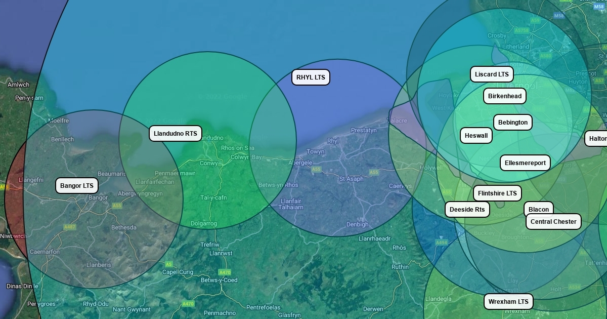Select the Heswall marker label
This screenshot has height=319, width=607.
click(476, 136)
